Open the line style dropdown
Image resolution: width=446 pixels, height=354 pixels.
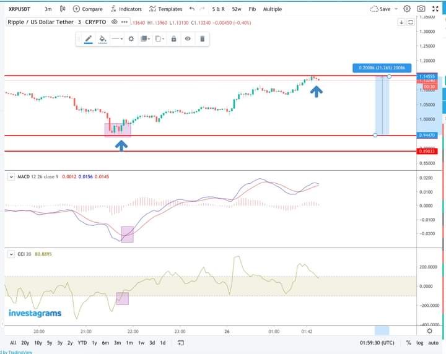[x=117, y=39]
